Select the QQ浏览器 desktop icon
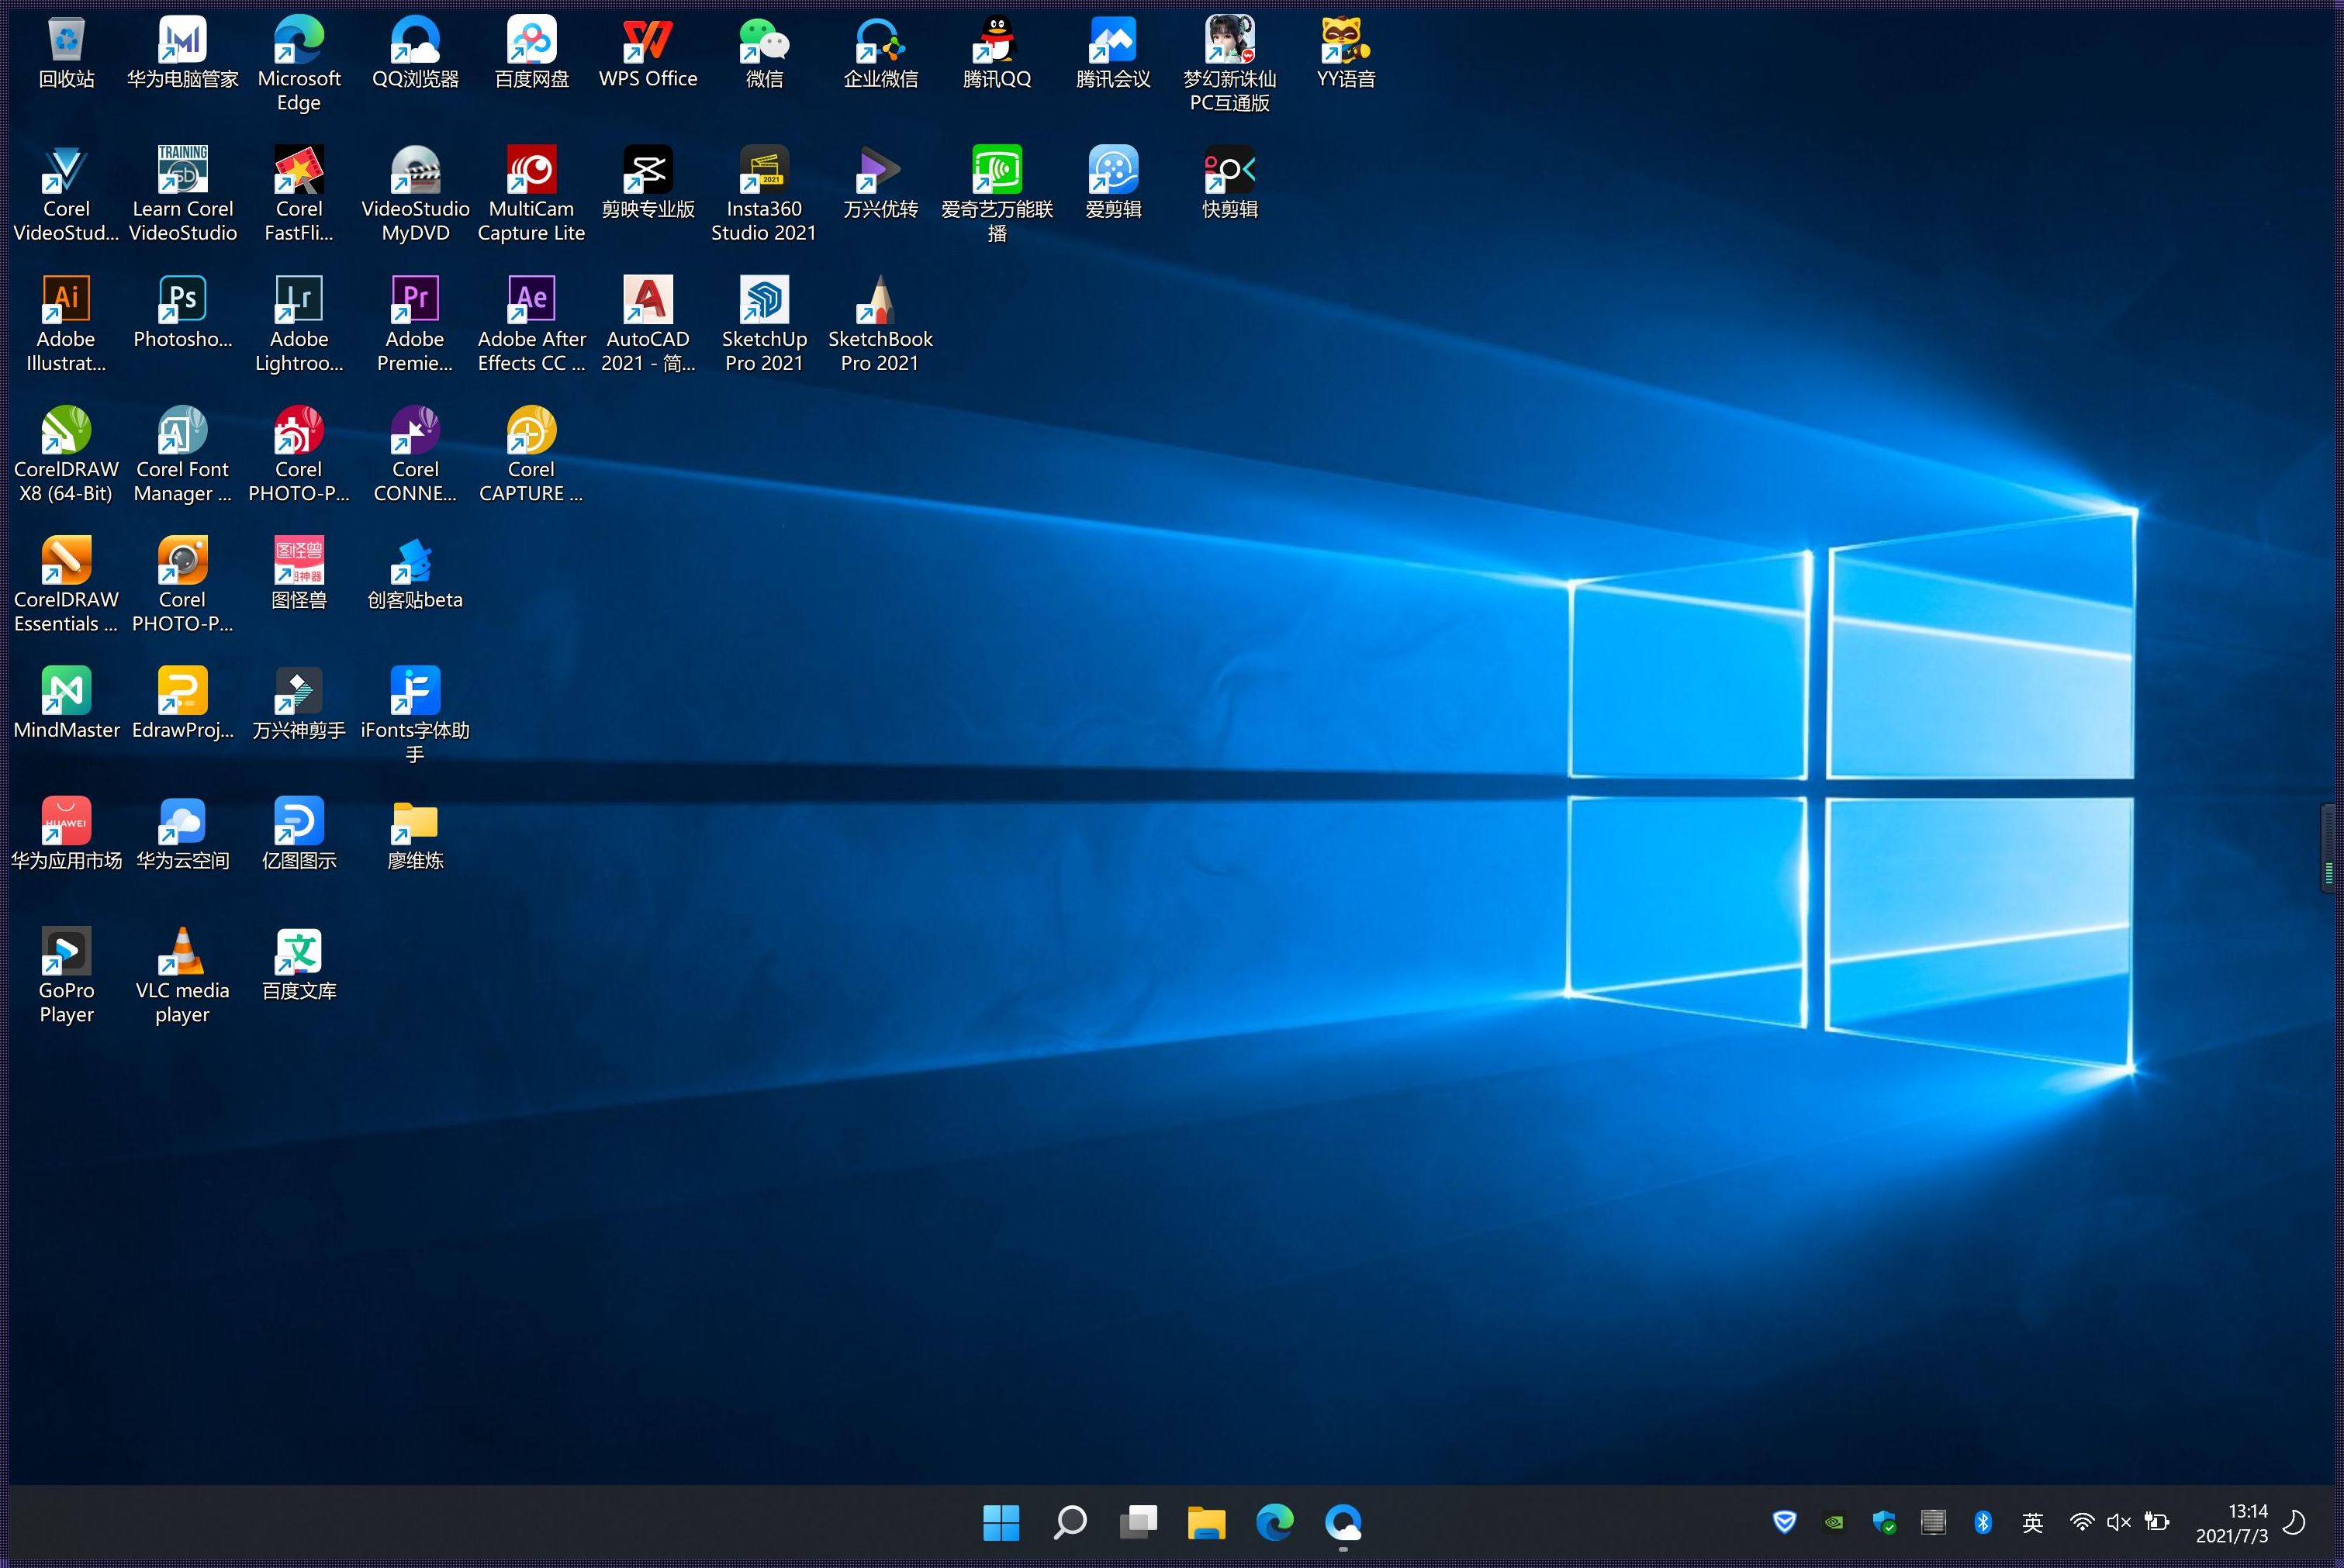Image resolution: width=2344 pixels, height=1568 pixels. click(415, 42)
